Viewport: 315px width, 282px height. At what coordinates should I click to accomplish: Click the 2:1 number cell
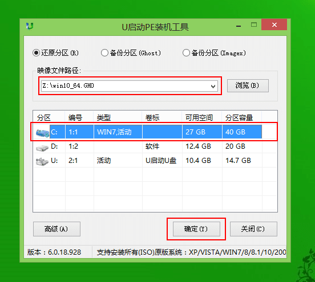(x=73, y=161)
